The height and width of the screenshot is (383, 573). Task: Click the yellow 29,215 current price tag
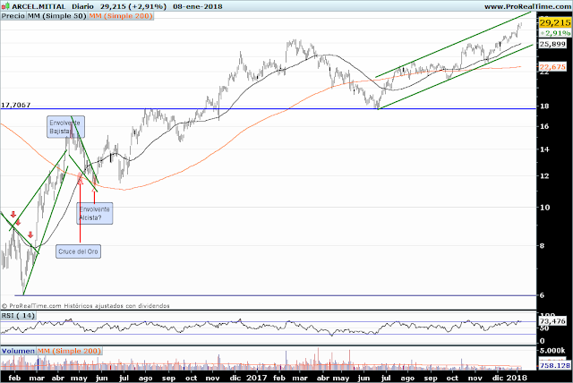pos(555,22)
